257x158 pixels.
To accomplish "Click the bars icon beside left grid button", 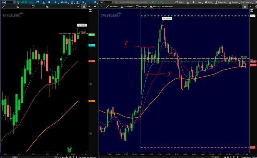I will pos(89,6).
